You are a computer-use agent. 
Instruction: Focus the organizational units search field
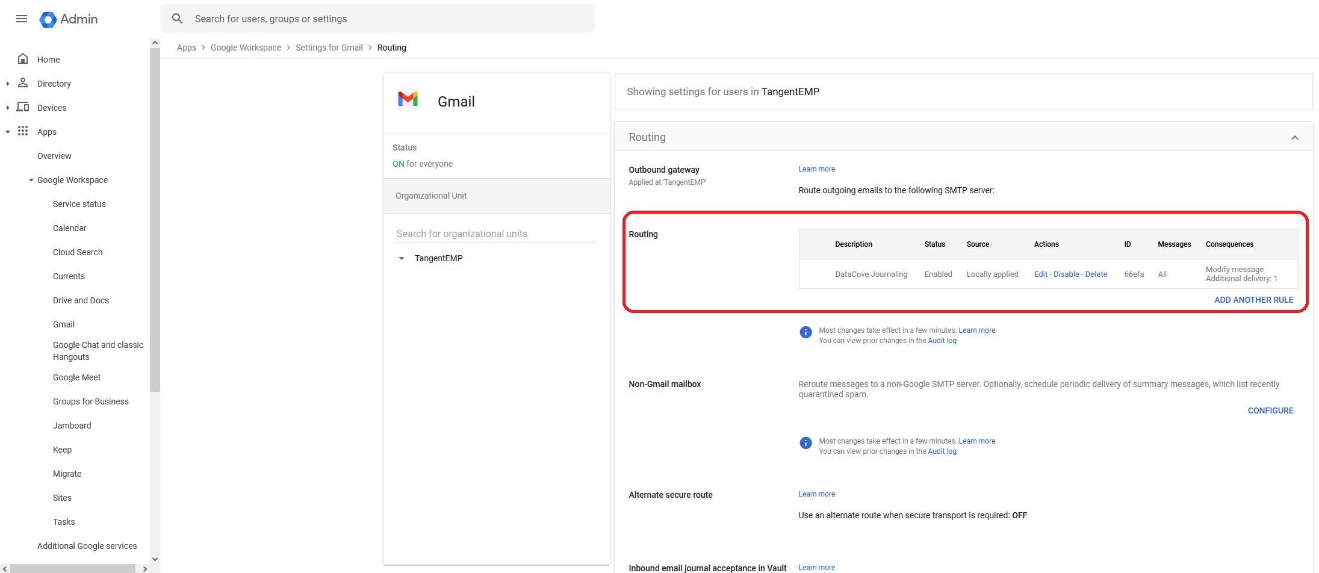click(x=495, y=234)
